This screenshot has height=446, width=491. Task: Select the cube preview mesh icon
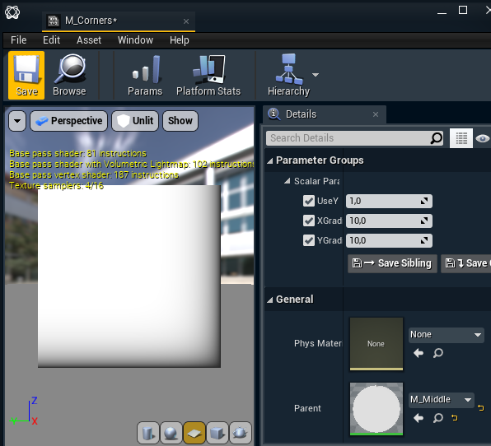coord(217,433)
